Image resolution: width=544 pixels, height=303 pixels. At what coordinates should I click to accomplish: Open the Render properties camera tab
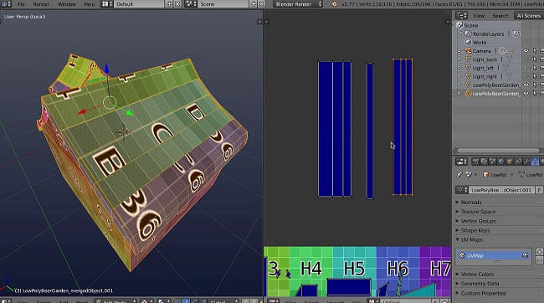click(x=475, y=162)
